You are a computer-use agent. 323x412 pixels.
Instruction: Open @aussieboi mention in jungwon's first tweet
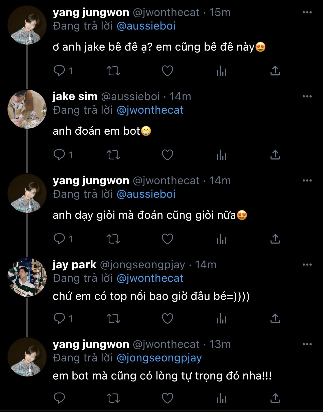pyautogui.click(x=146, y=26)
